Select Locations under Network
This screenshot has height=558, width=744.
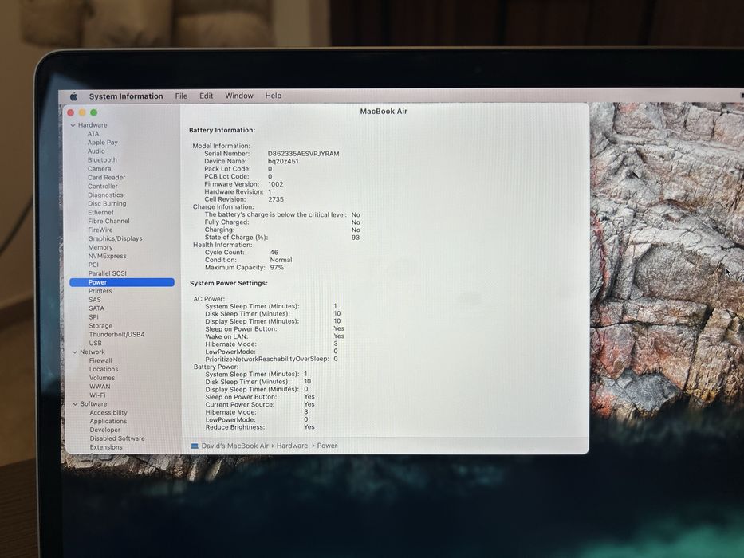tap(104, 369)
